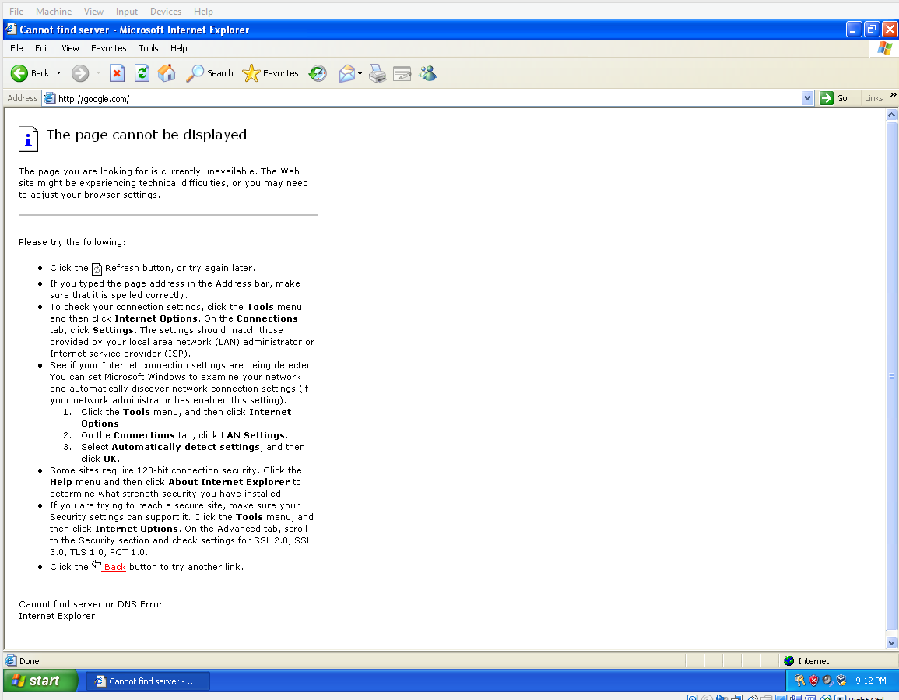
Task: Click the Refresh page icon
Action: 142,73
